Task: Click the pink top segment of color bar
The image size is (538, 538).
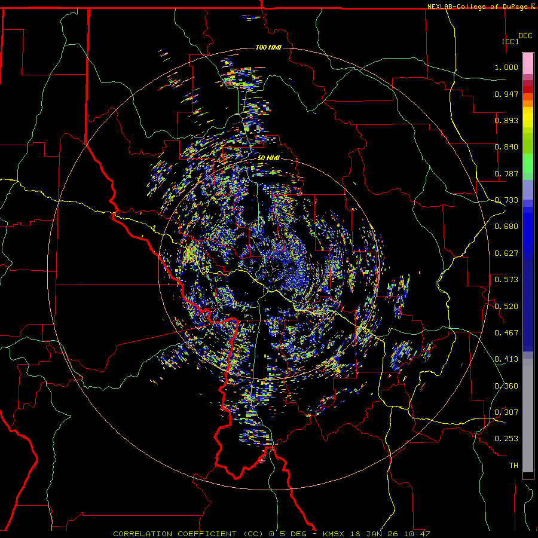Action: [528, 64]
